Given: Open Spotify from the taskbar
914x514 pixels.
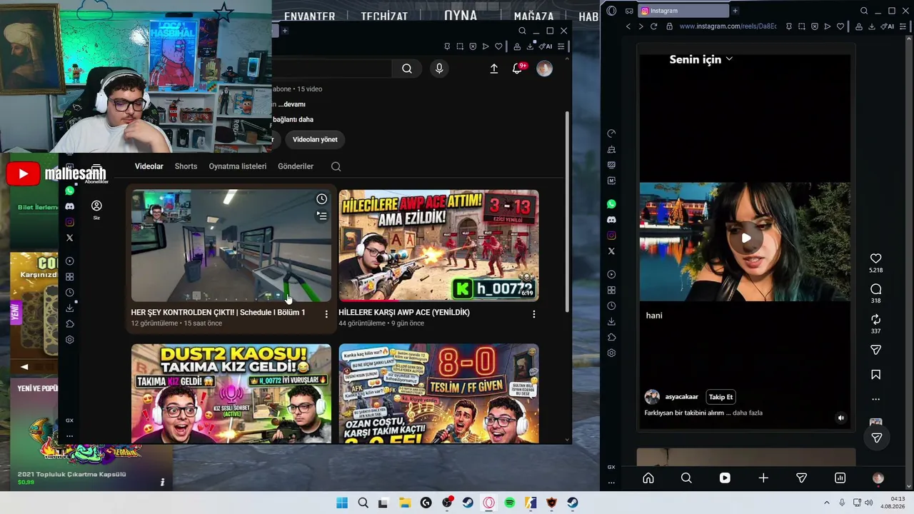Looking at the screenshot, I should [x=510, y=503].
